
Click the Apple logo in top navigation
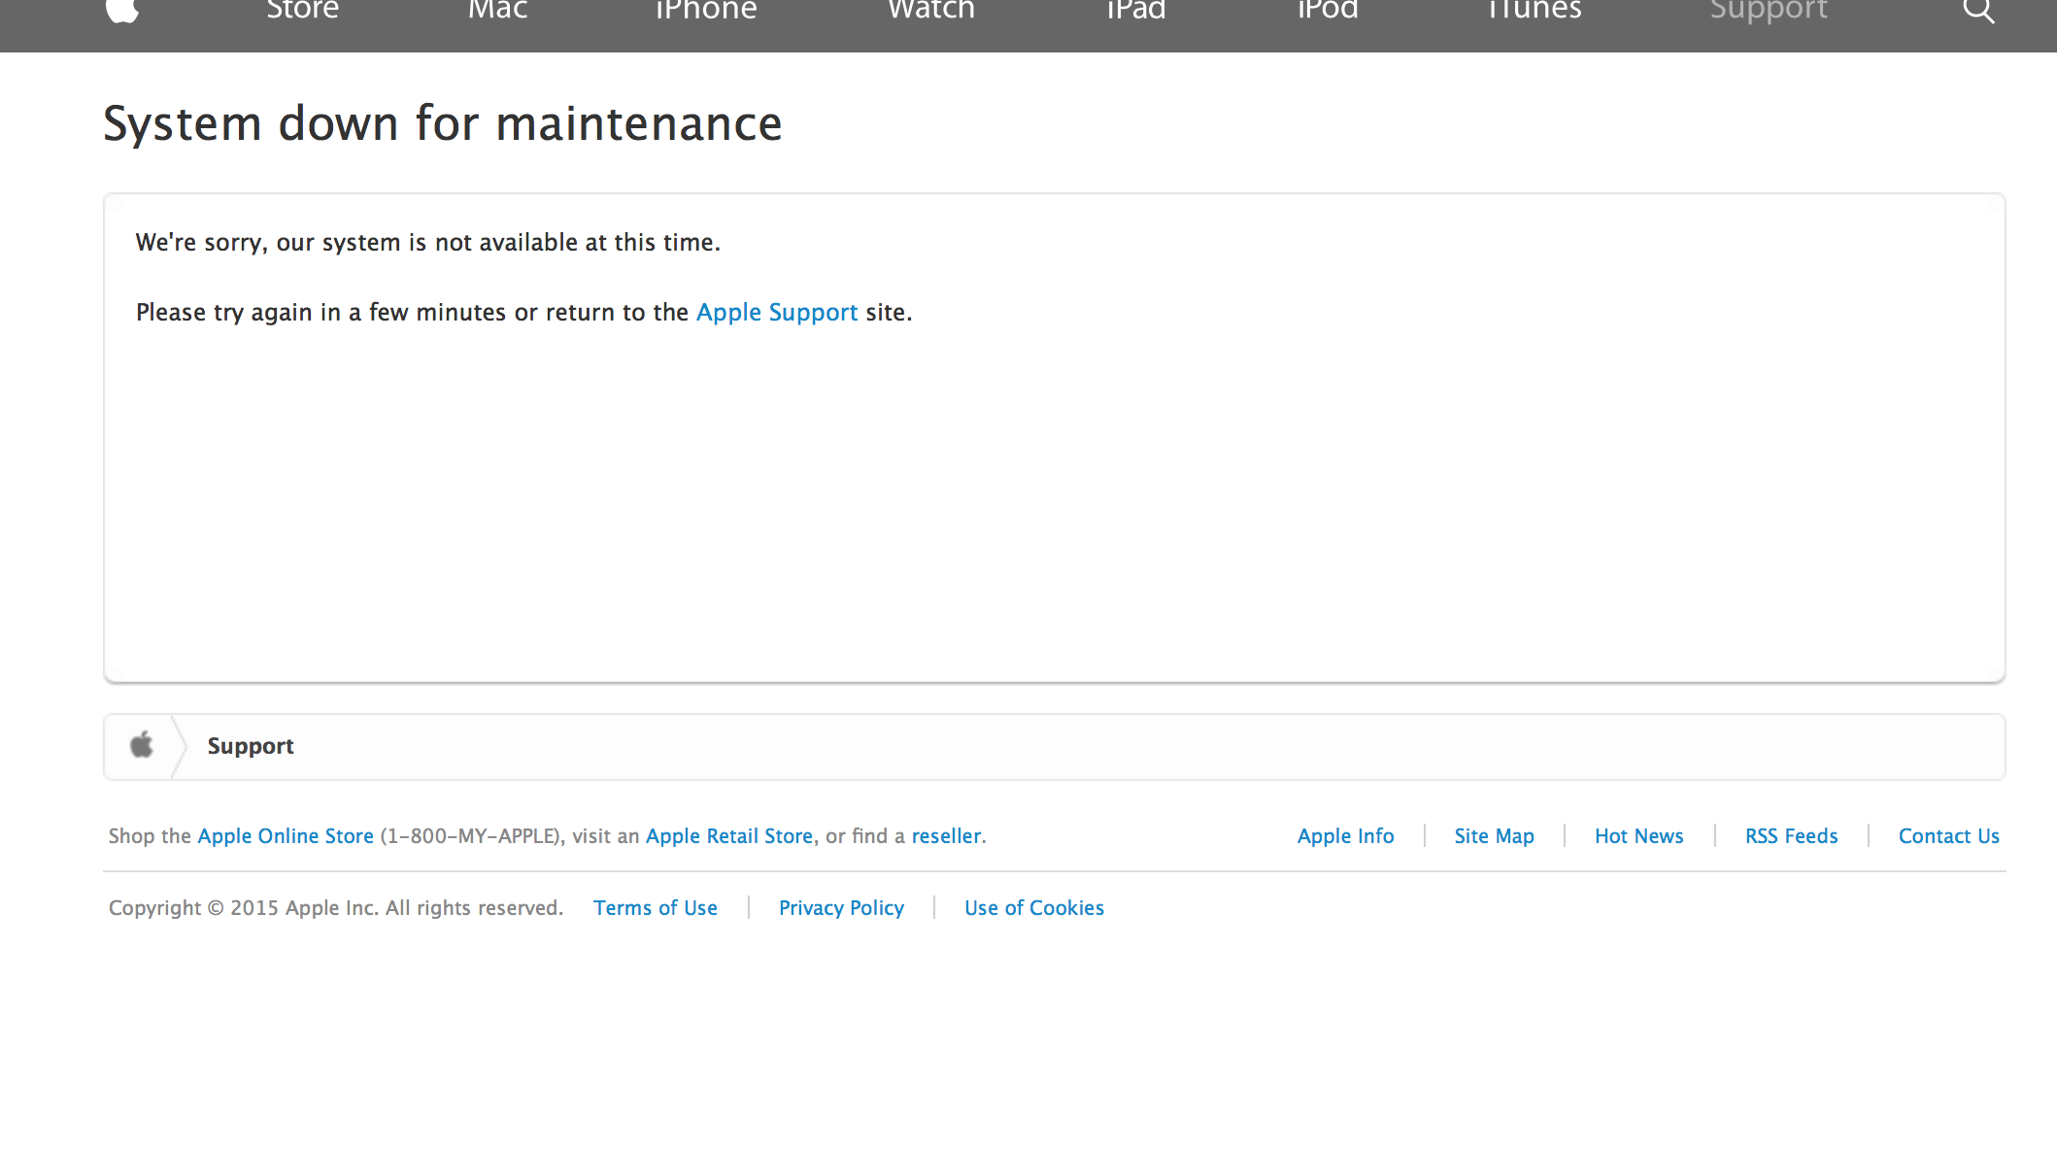pos(122,11)
